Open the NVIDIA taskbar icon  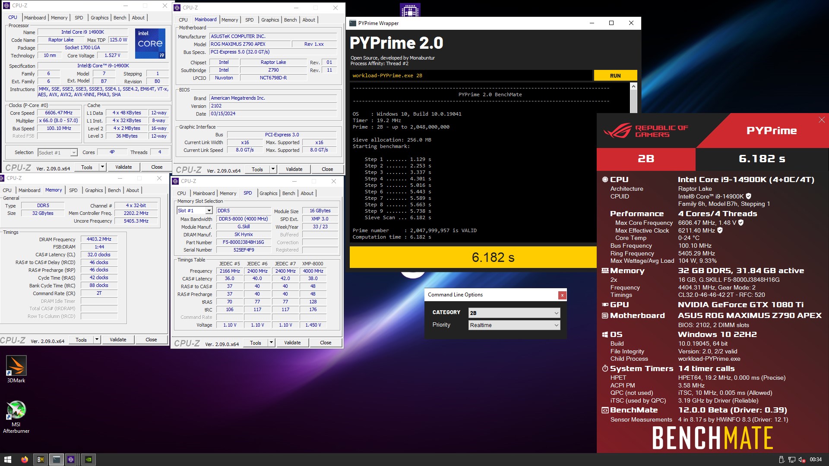pyautogui.click(x=89, y=460)
